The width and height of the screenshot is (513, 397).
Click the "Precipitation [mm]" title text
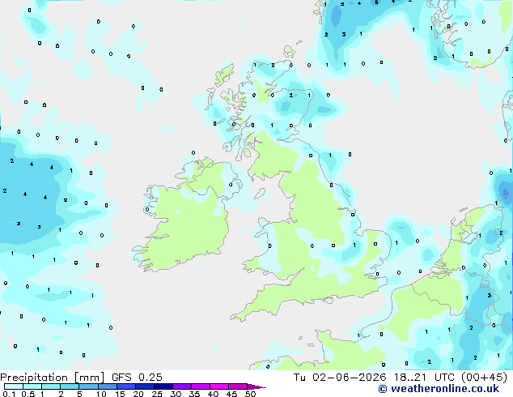(53, 378)
